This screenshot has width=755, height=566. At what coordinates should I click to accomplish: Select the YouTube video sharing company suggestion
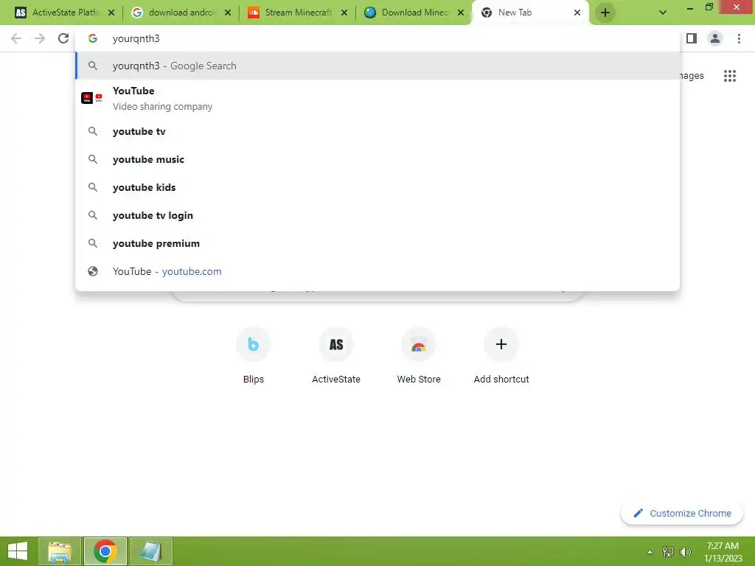click(x=377, y=98)
